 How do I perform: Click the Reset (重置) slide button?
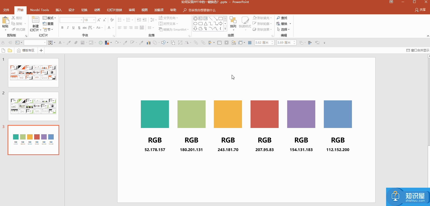pos(48,24)
